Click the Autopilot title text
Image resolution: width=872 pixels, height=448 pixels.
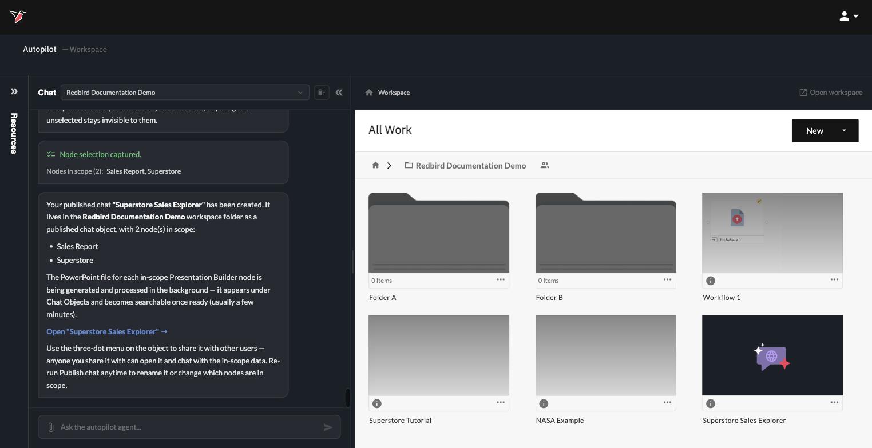39,49
